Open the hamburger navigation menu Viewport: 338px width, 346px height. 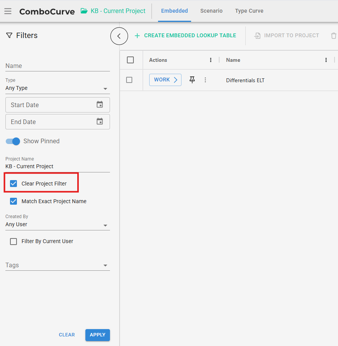coord(8,11)
